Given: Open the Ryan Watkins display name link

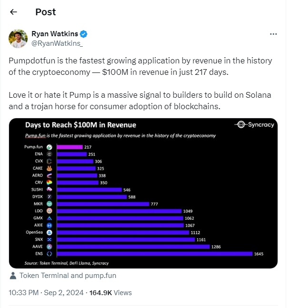Looking at the screenshot, I should tap(55, 34).
